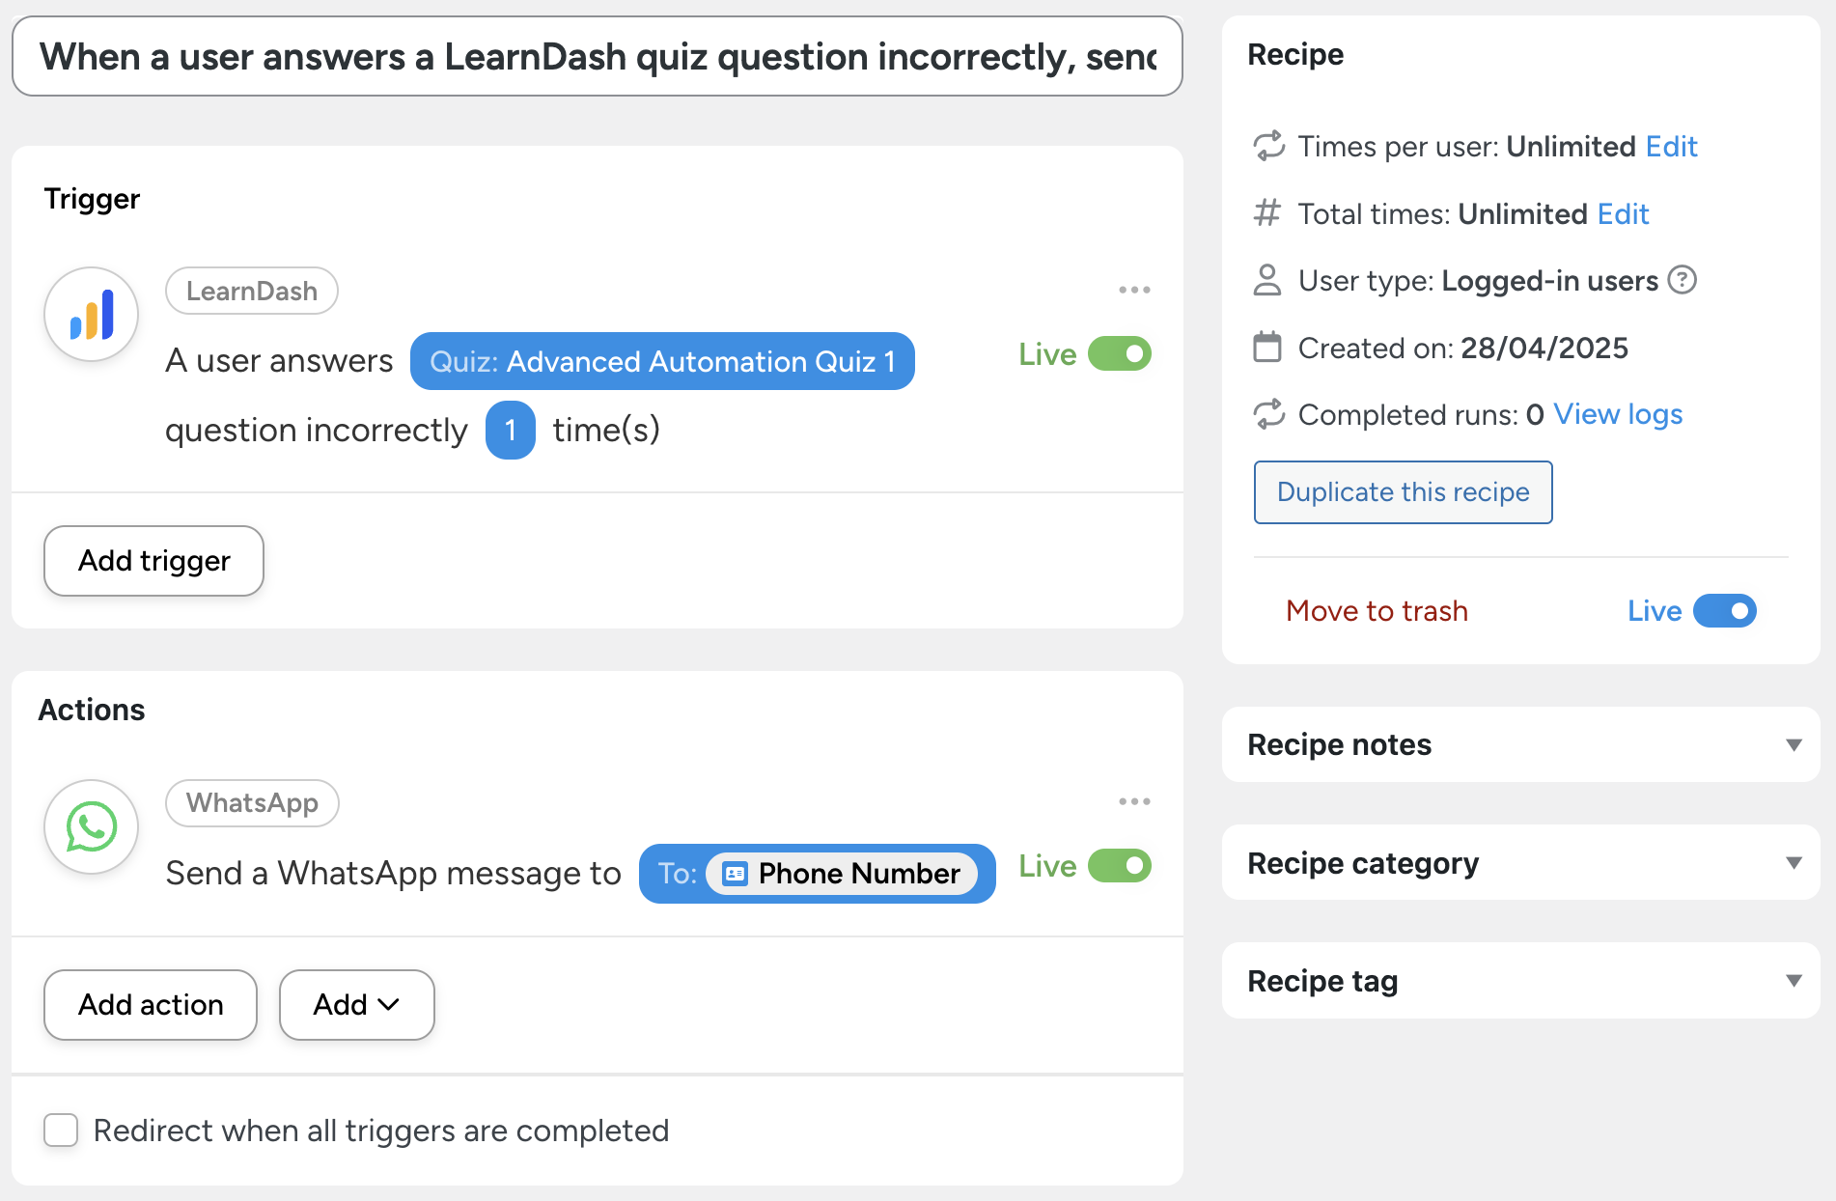
Task: Click the Phone Number token icon
Action: tap(736, 874)
